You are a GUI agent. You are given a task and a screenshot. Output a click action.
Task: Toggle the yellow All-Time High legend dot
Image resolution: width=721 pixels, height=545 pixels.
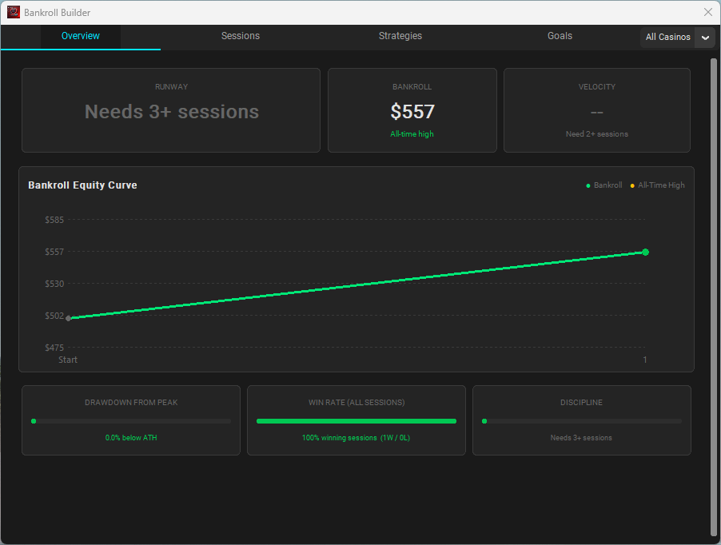click(632, 185)
